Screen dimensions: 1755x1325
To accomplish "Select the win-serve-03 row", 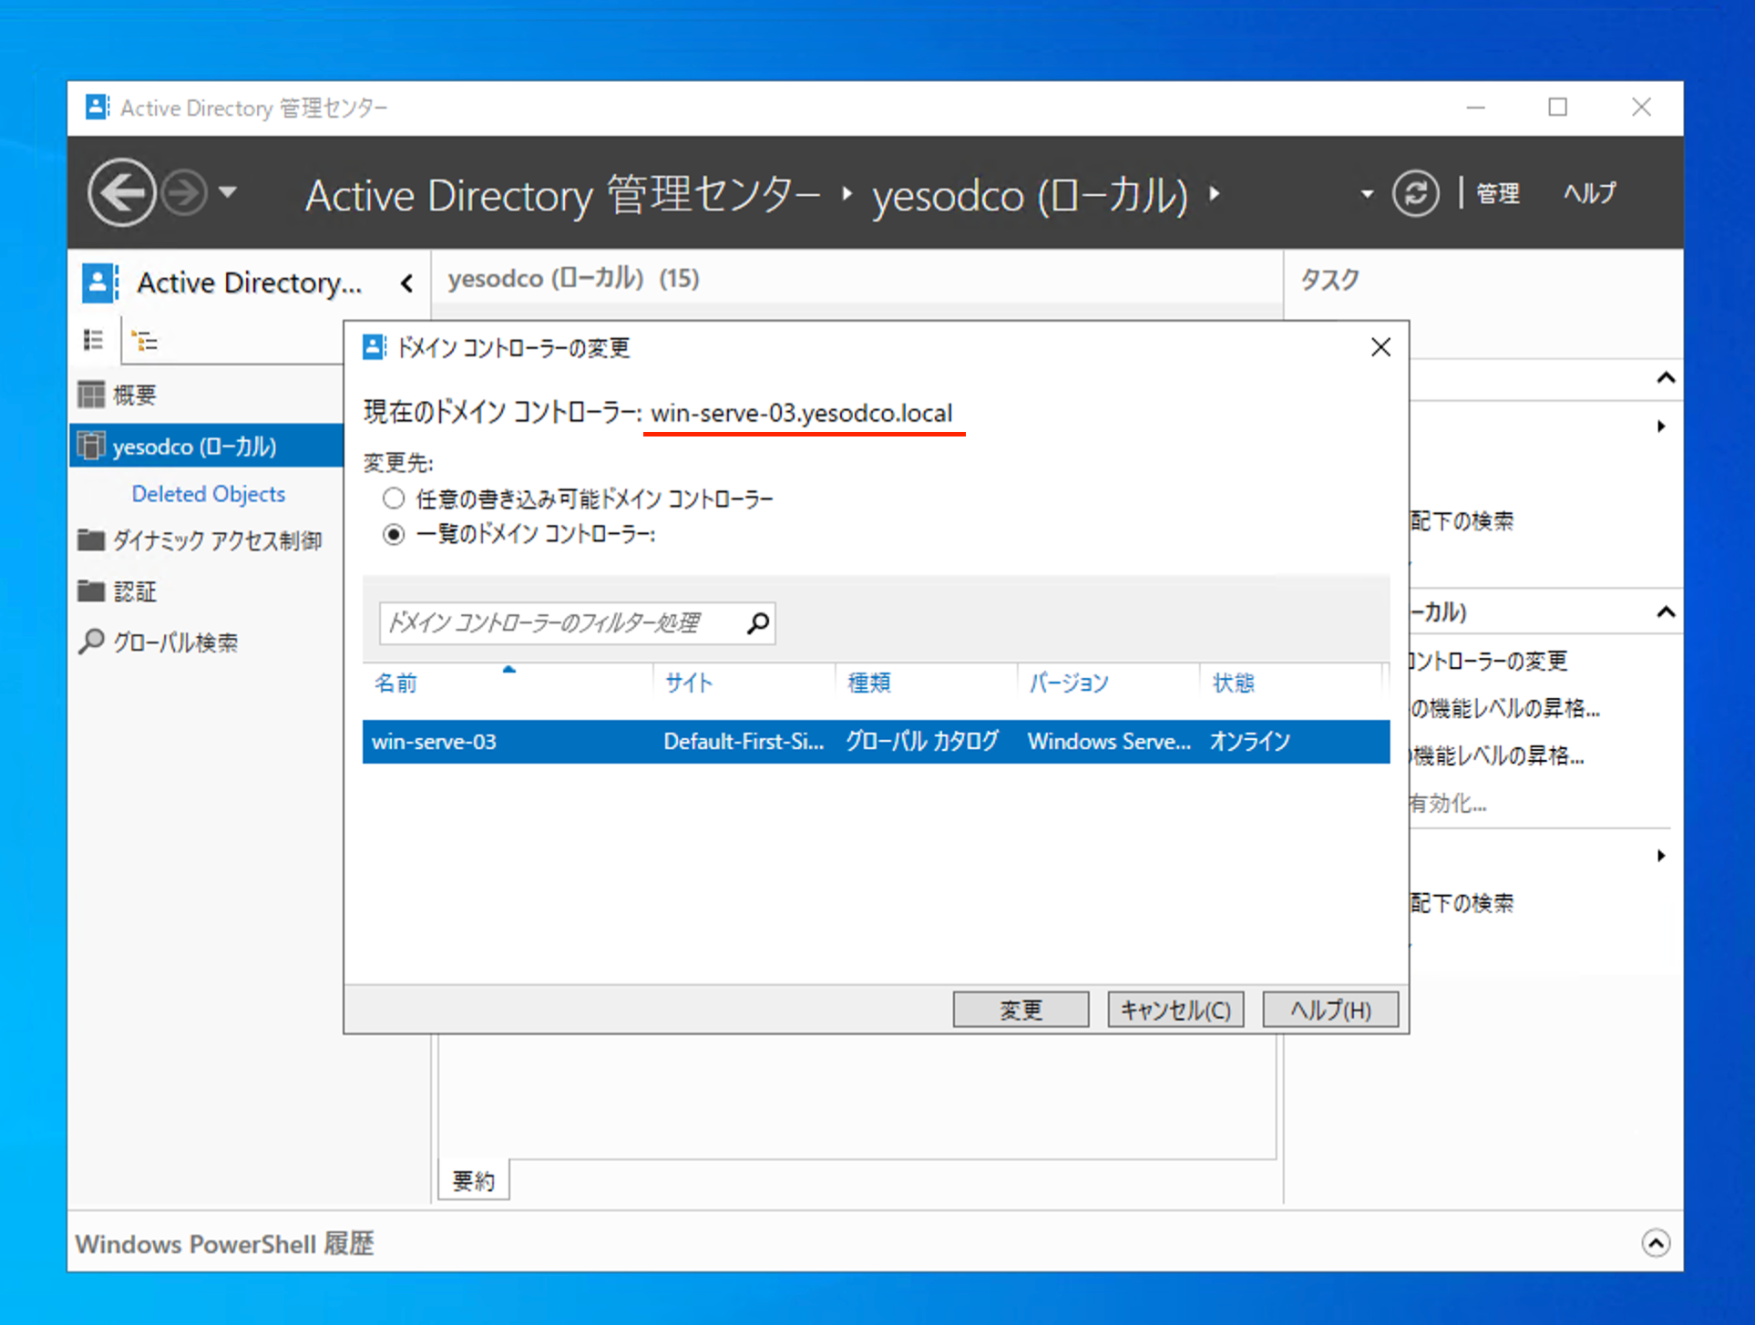I will point(876,742).
